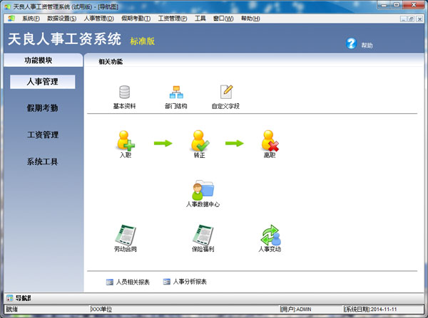The height and width of the screenshot is (318, 428).
Task: Click the 人员相关报表 report icon
Action: tap(109, 282)
